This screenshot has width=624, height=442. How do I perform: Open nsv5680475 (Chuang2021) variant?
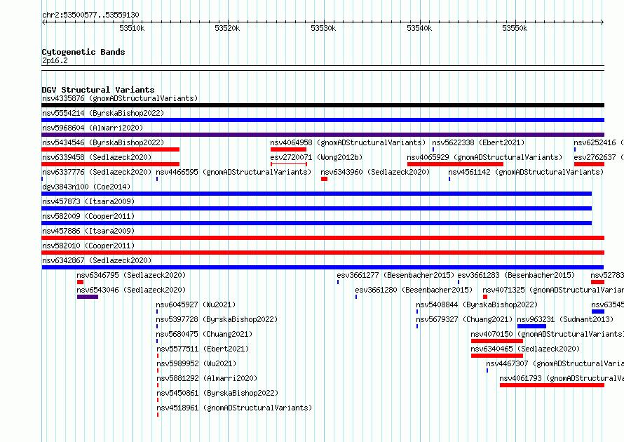pyautogui.click(x=204, y=334)
